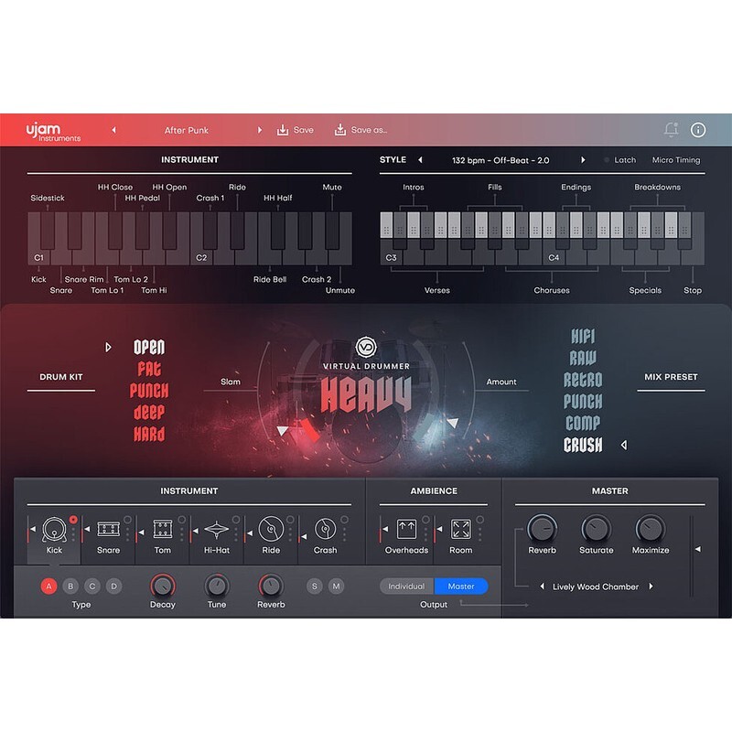Select the Crash cymbal icon
This screenshot has width=732, height=732.
coord(325,529)
